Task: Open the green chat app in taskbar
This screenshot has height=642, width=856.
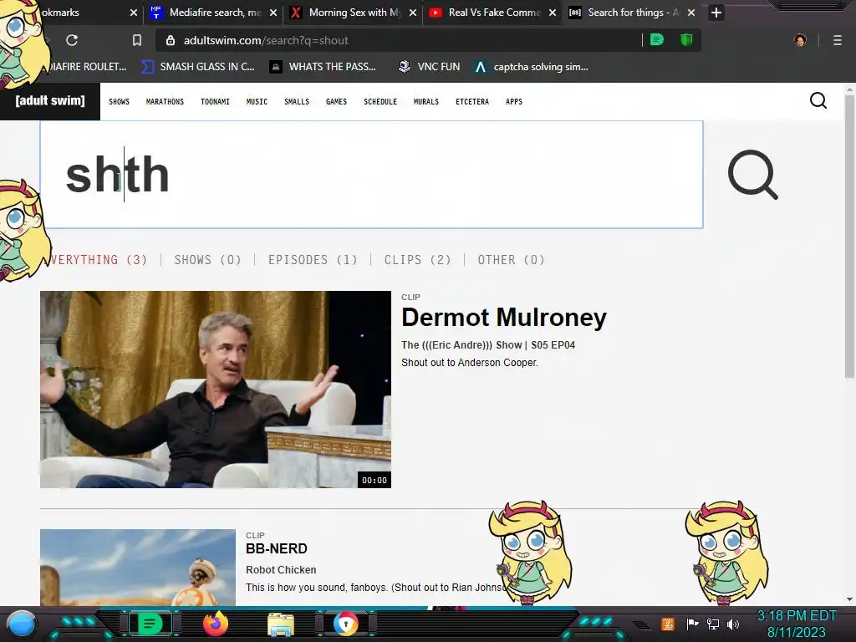Action: point(150,624)
